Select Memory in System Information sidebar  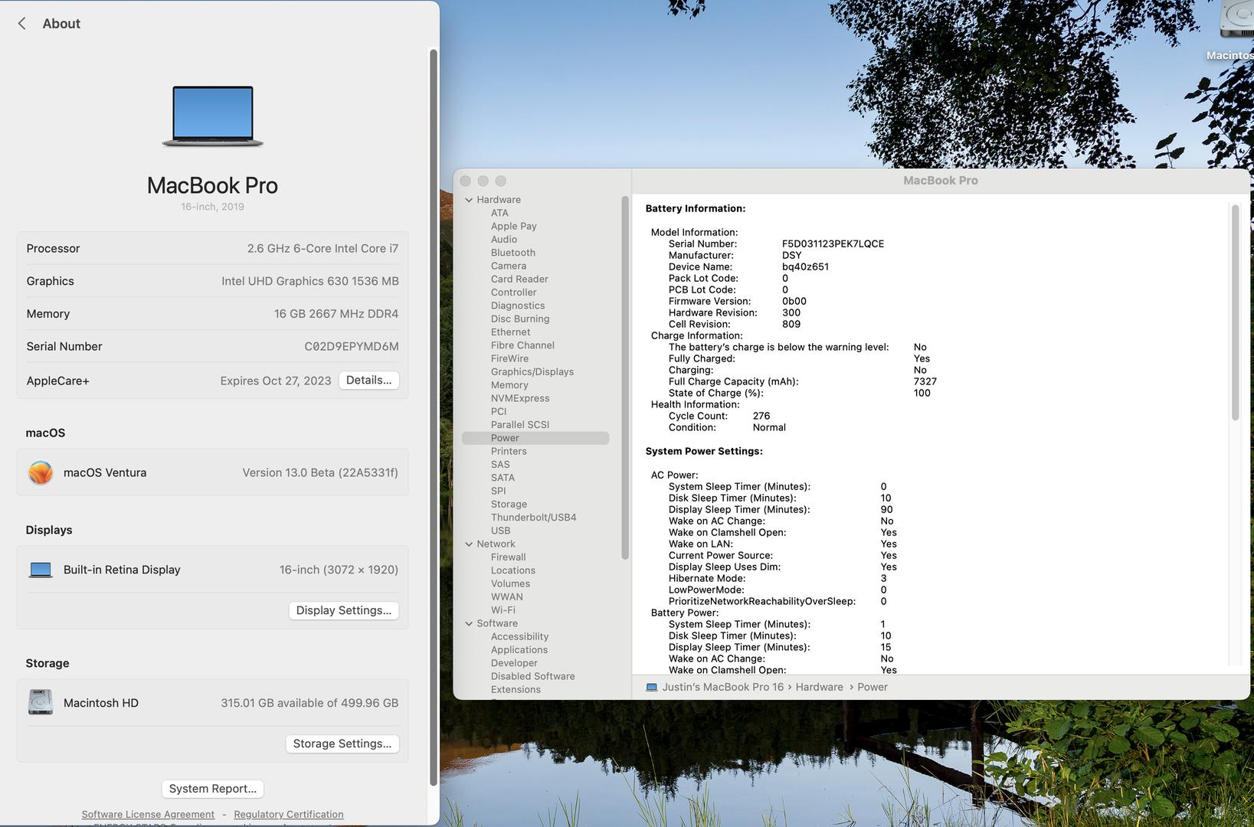click(509, 385)
